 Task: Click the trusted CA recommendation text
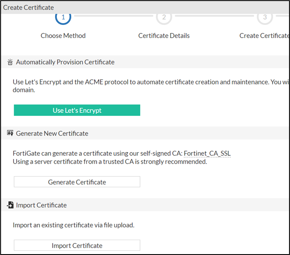[x=110, y=162]
